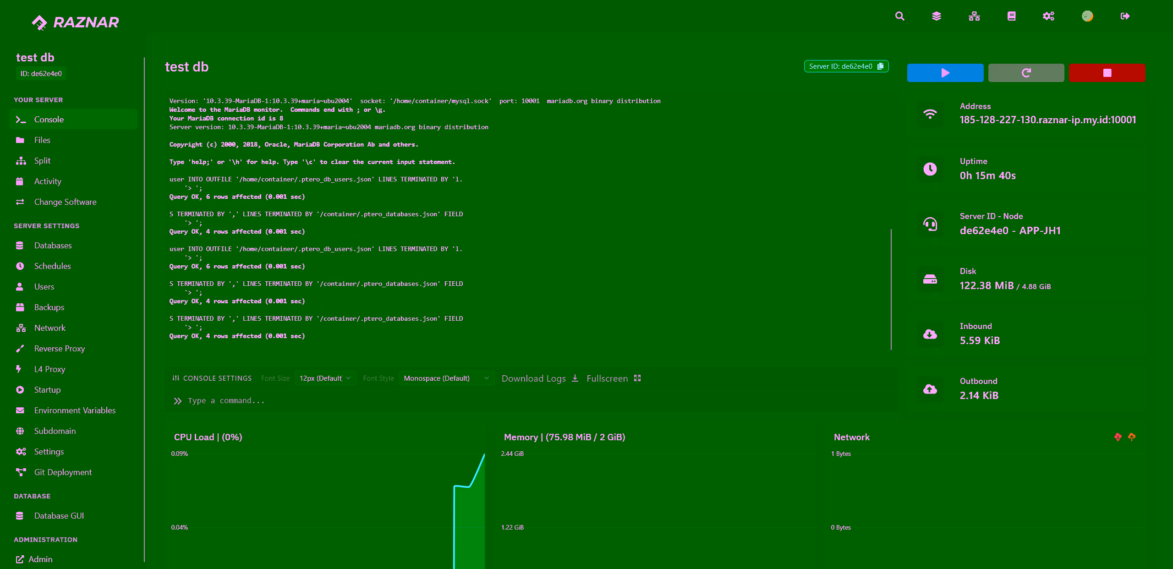The image size is (1173, 569).
Task: Click the Outbound cloud upload icon
Action: pos(930,389)
